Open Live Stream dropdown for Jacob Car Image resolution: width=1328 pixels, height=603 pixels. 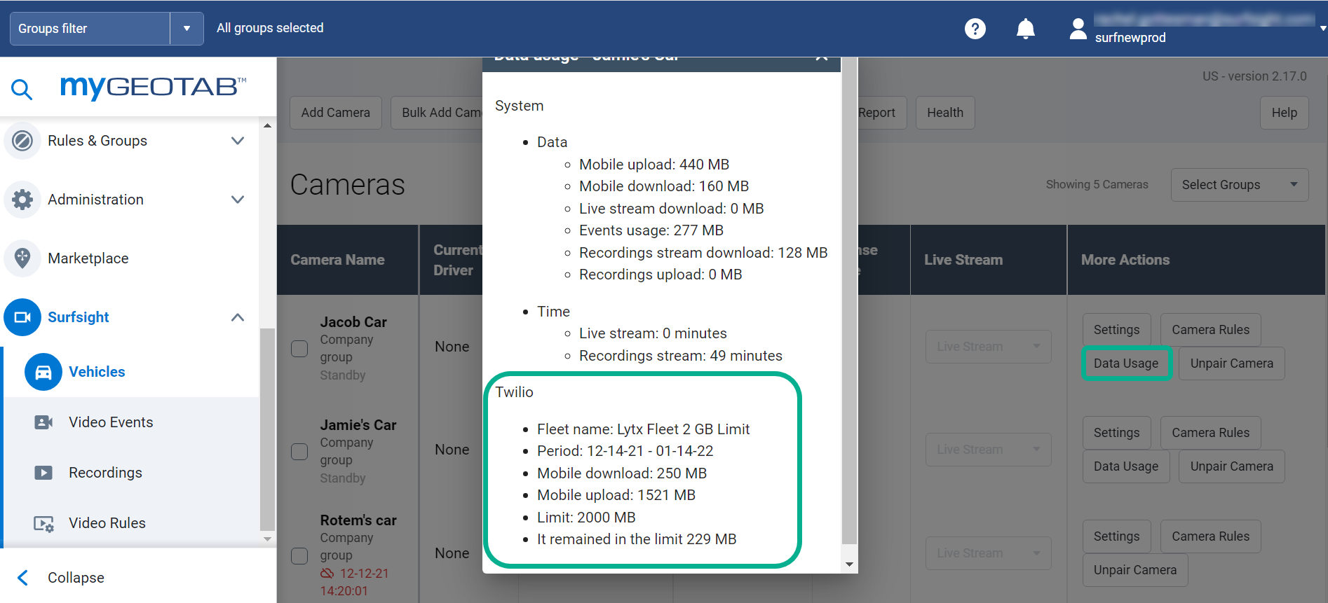pos(988,347)
